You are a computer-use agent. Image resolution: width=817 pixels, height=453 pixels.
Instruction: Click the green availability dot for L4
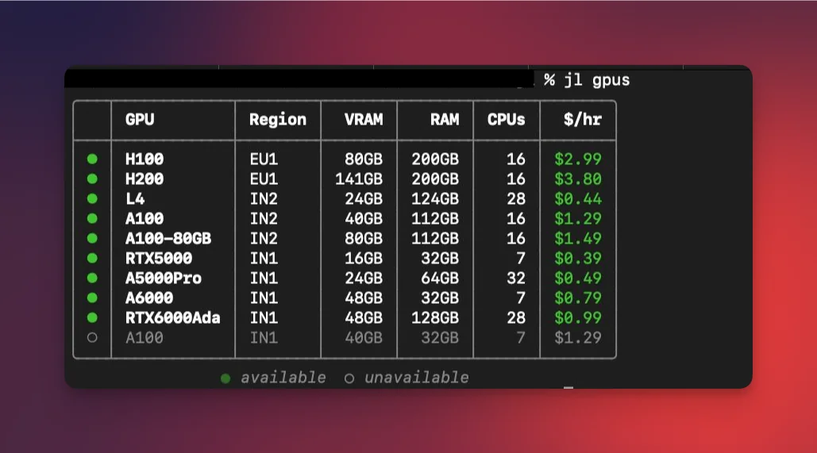pyautogui.click(x=92, y=198)
